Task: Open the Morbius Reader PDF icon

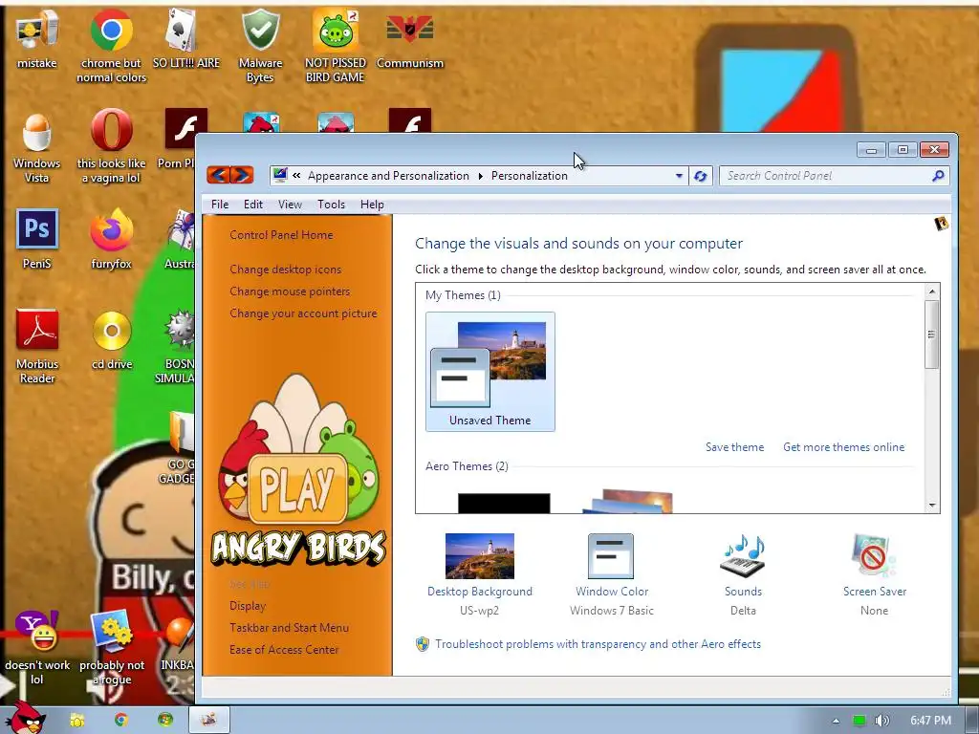Action: (x=37, y=346)
